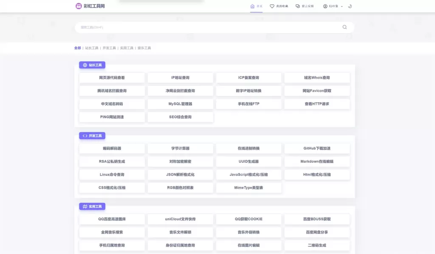Open the RGB颜色对照表 tool
Image resolution: width=435 pixels, height=254 pixels.
[180, 188]
